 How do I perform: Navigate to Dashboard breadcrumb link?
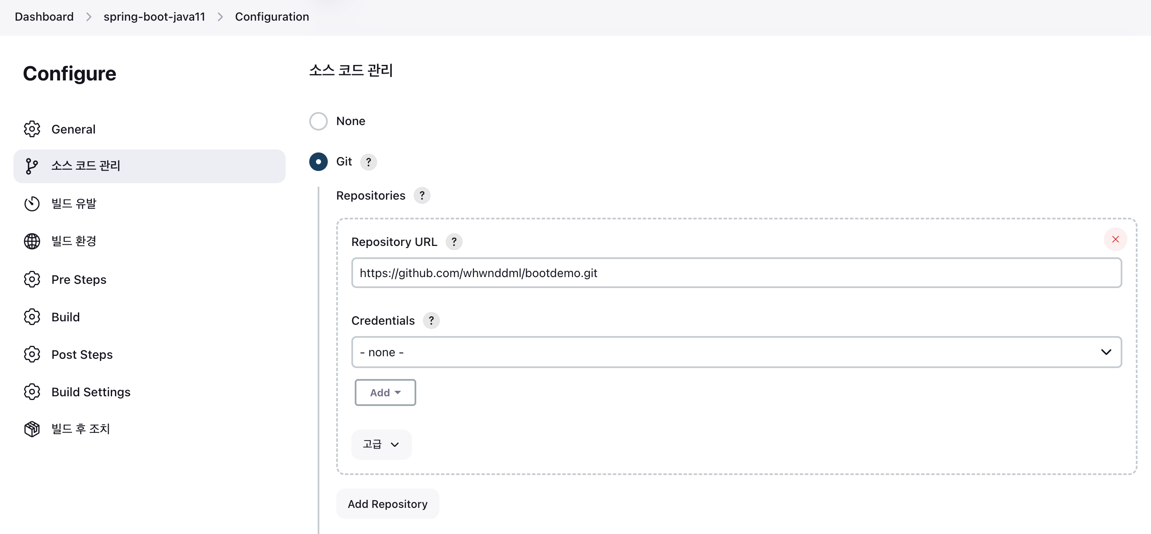tap(44, 16)
